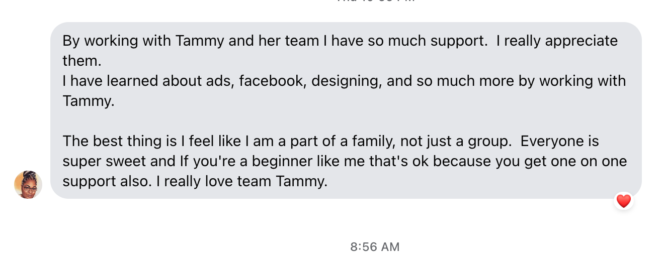Click the partially cut-off timestamp at top
The height and width of the screenshot is (263, 664).
click(x=375, y=2)
